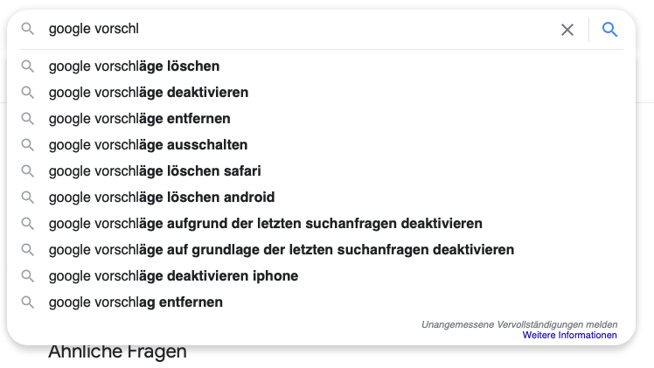Viewport: 654px width, 368px height.
Task: Select 'auf grundlage der letzten suchanfragen' suggestion
Action: [x=321, y=250]
